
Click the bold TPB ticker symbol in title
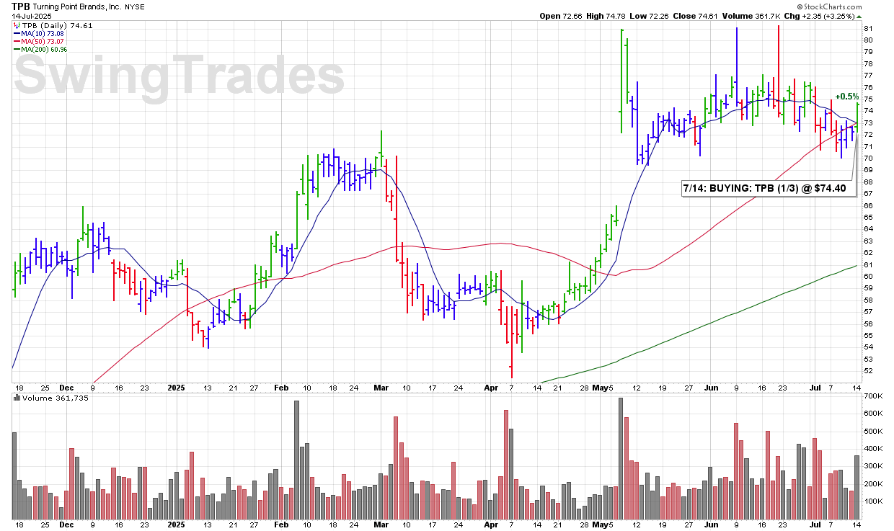click(x=22, y=6)
